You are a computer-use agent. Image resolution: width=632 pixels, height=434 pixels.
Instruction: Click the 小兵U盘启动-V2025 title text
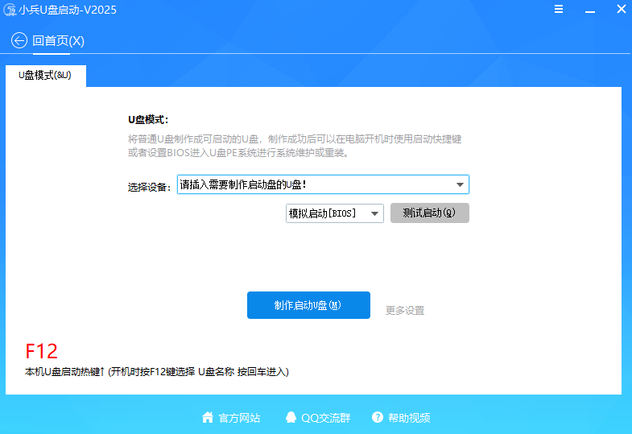tap(68, 10)
